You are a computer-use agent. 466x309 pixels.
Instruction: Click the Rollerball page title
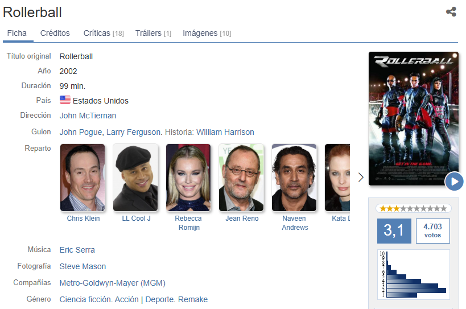click(x=32, y=13)
